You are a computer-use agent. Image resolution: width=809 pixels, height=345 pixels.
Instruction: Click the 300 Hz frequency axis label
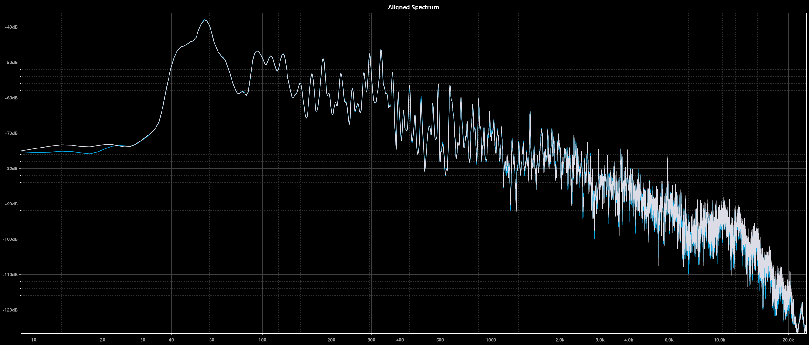pyautogui.click(x=371, y=340)
